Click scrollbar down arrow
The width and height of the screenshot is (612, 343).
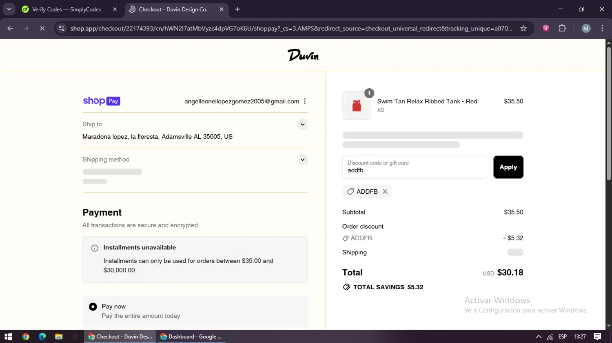609,326
